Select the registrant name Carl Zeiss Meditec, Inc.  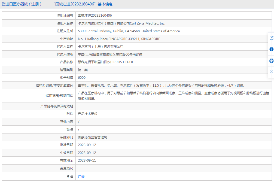(147, 23)
